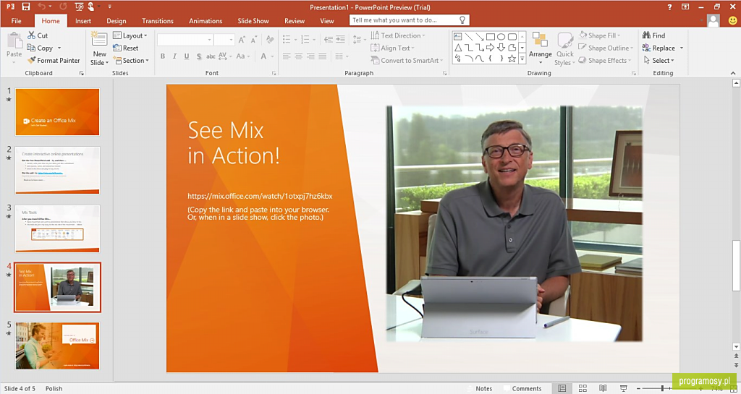Toggle Italic formatting

tap(174, 56)
